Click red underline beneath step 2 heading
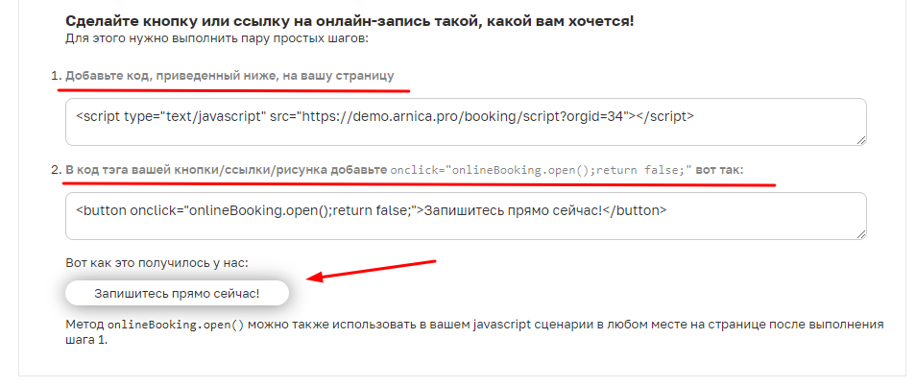Viewport: 916px width, 387px height. 419,184
